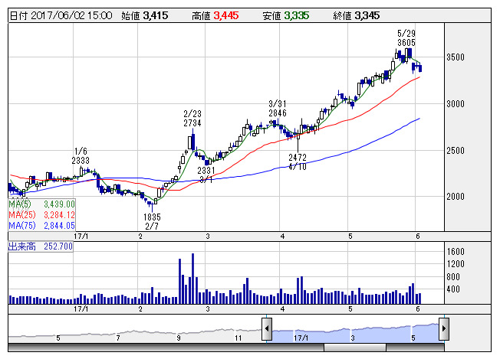Click the blue selected range in overview
500x359 pixels.
pyautogui.click(x=355, y=332)
